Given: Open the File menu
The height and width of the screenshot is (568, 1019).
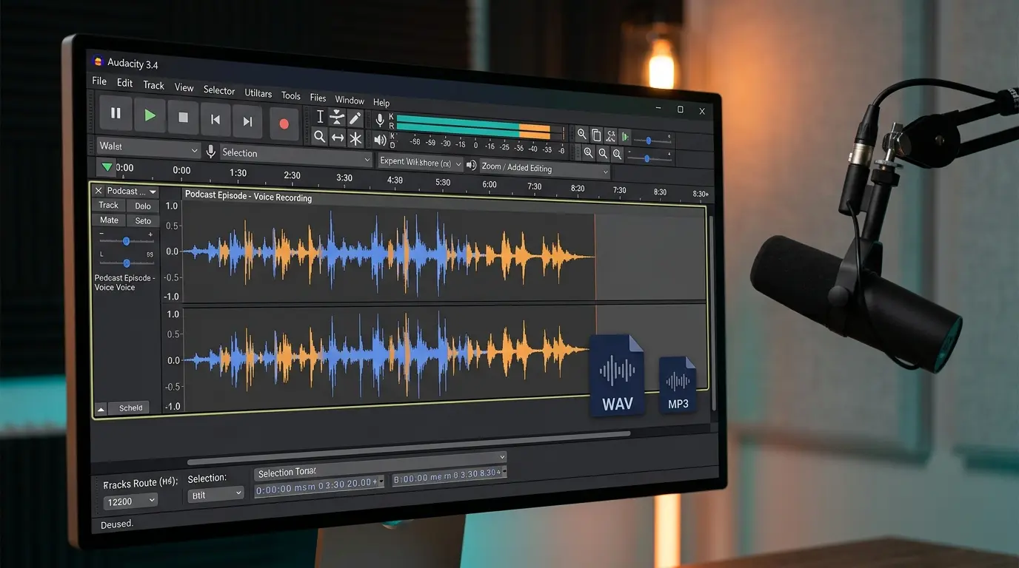Looking at the screenshot, I should tap(99, 81).
